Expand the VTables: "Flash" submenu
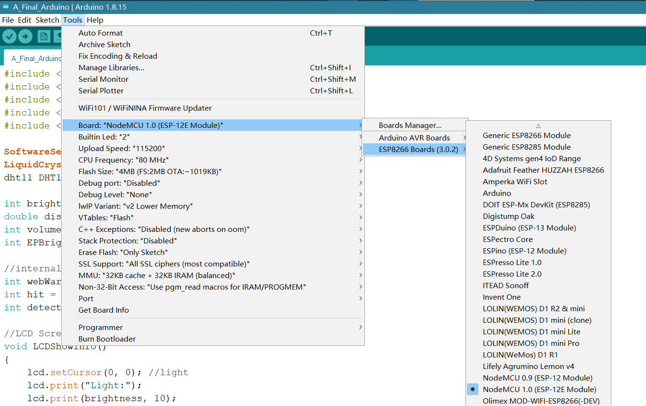Image resolution: width=646 pixels, height=406 pixels. click(213, 218)
